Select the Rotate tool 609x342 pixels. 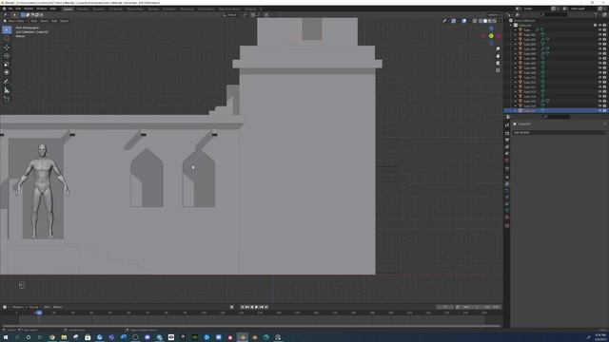tap(7, 55)
